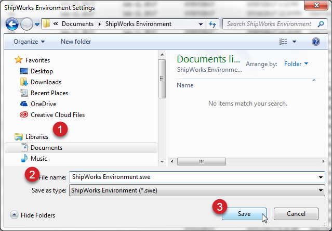Click the Desktop monitor icon
Screen dimensions: 332x231
[24, 71]
